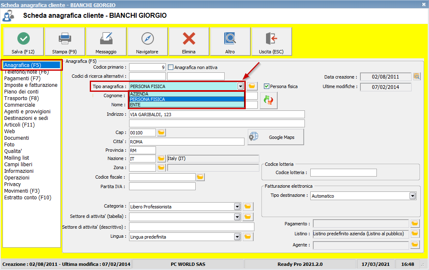Viewport: 429px width, 270px height.
Task: Go to Imposte e fatturazione section
Action: click(31, 85)
